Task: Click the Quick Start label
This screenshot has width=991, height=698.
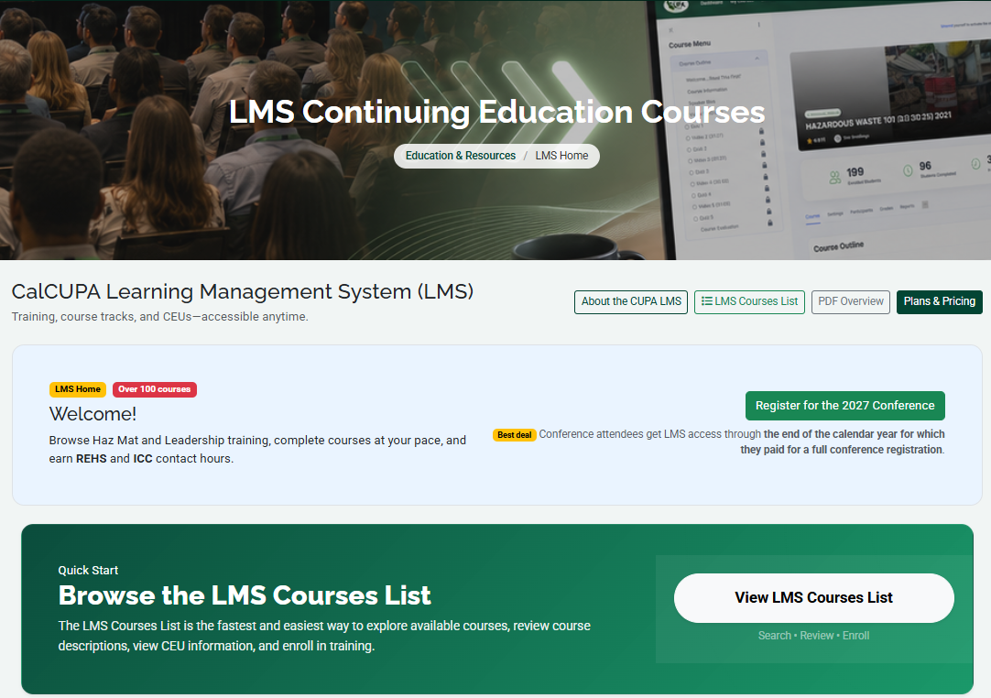Action: (x=88, y=571)
